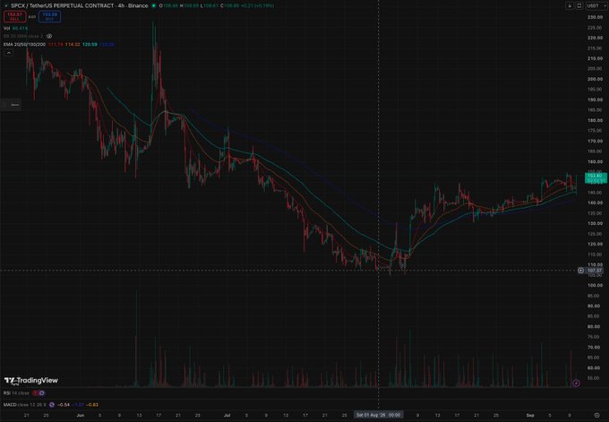Image resolution: width=609 pixels, height=422 pixels.
Task: Click the 107.37 crosshair price label
Action: point(595,271)
